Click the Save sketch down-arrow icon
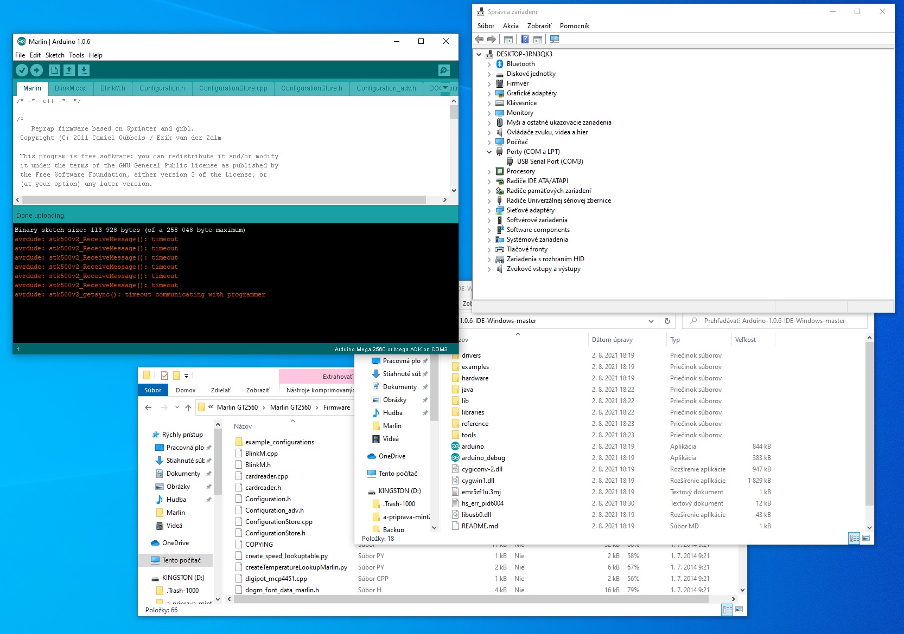Viewport: 904px width, 634px height. (84, 70)
